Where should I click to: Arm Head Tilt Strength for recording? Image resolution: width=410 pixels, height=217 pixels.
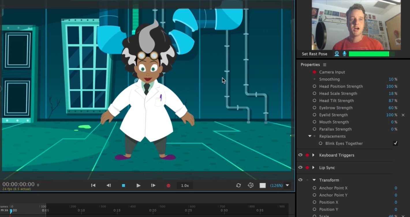[x=314, y=101]
